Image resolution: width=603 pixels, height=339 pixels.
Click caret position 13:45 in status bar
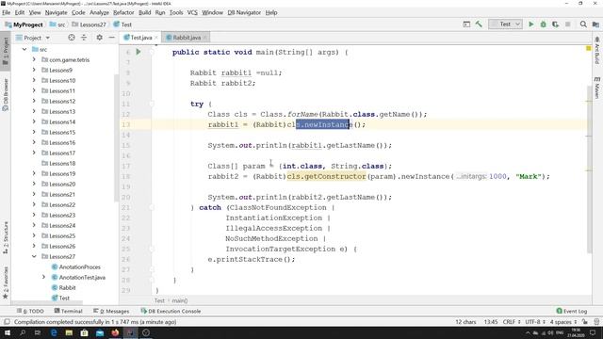coord(491,322)
